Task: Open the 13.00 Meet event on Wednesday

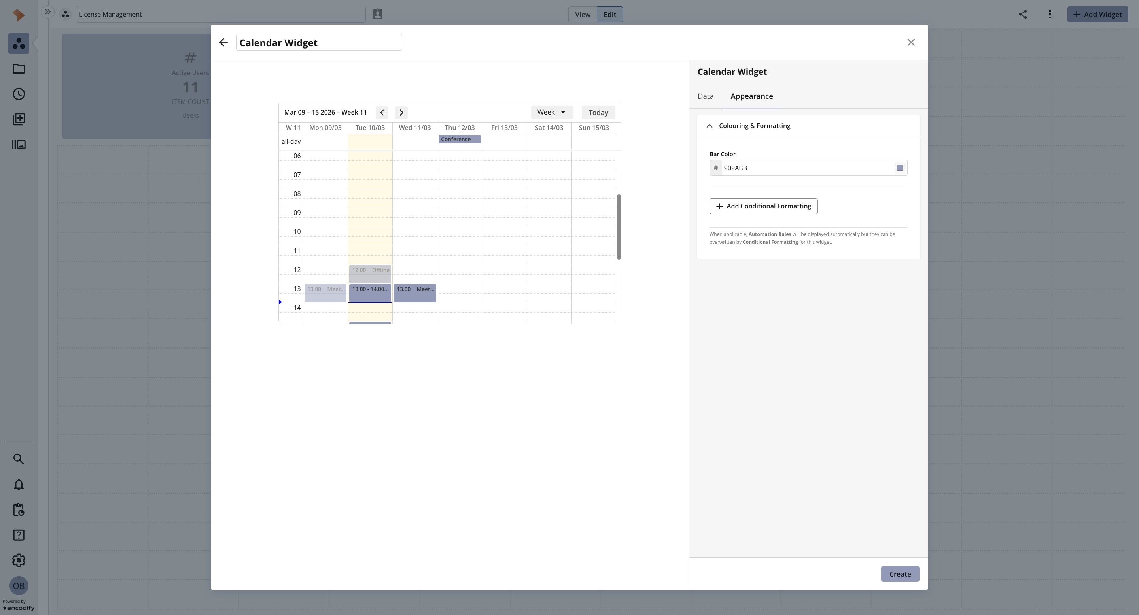Action: (415, 293)
